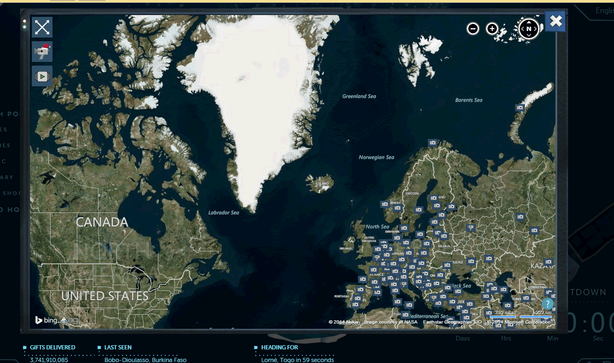Click the video play filmstrip icon
614x363 pixels.
tap(42, 76)
